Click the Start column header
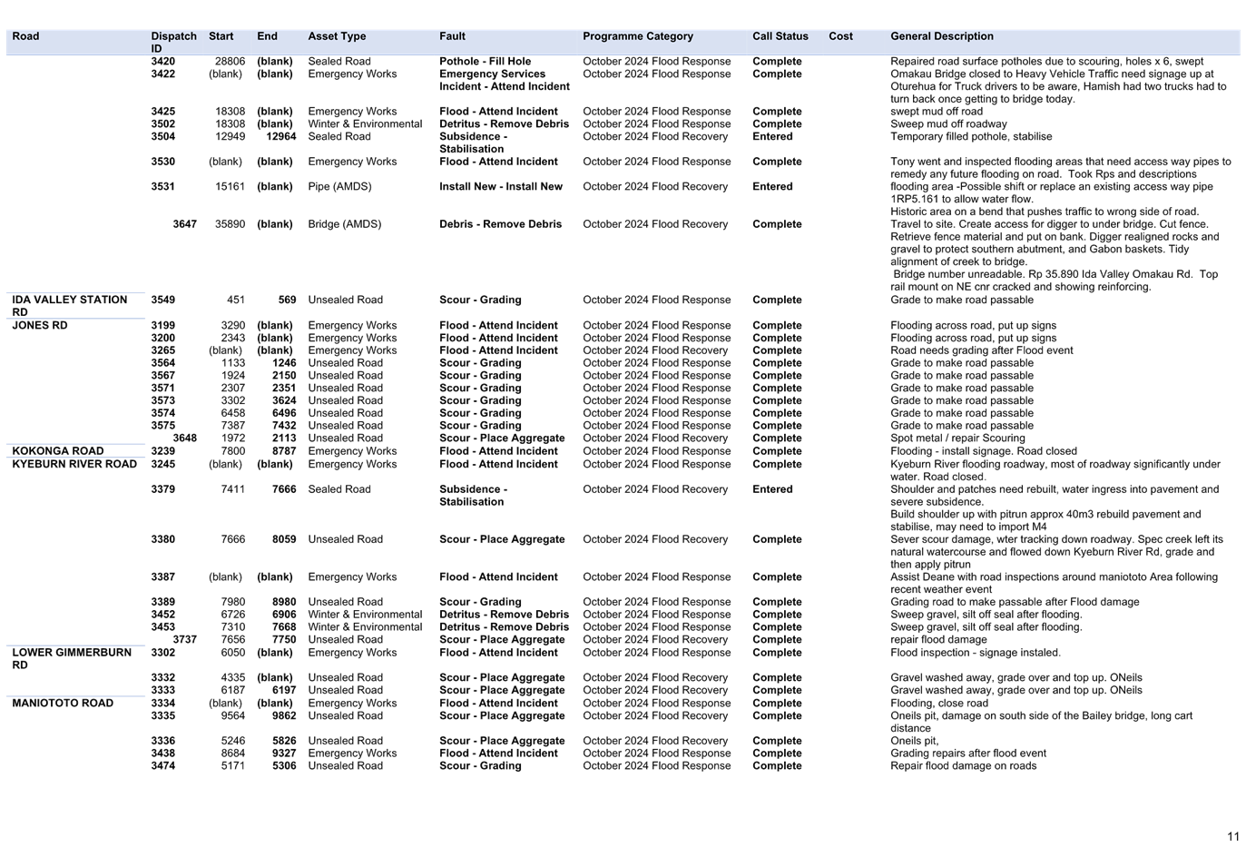1246x867 pixels. (221, 35)
